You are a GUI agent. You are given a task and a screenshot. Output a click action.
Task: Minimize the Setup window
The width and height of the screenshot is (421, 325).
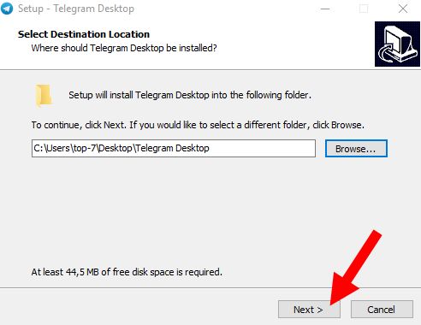click(x=325, y=9)
